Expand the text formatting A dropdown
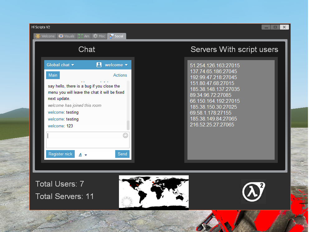Screen dimensions: 317x232 [83, 154]
